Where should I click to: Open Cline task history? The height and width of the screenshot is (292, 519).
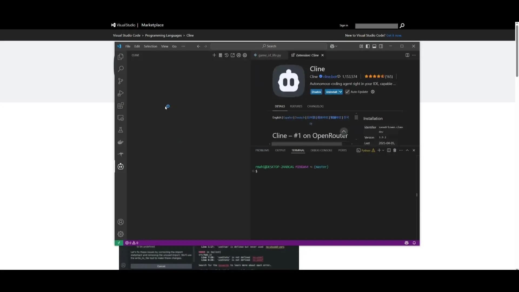[227, 55]
